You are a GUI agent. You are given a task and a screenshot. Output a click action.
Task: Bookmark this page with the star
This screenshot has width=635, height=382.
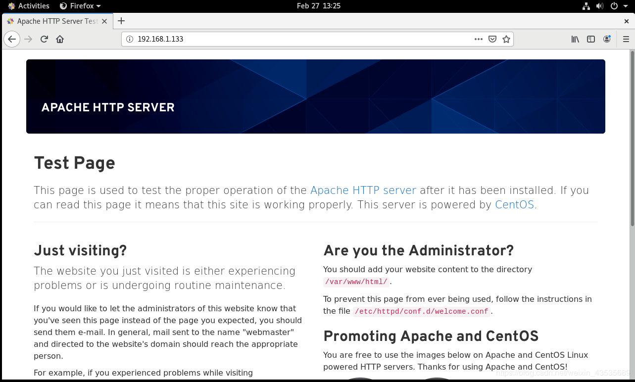tap(506, 39)
